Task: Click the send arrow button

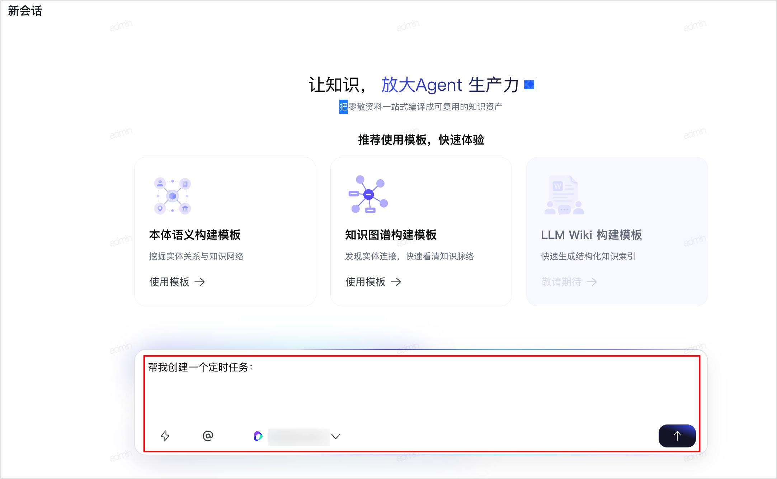Action: (x=677, y=436)
